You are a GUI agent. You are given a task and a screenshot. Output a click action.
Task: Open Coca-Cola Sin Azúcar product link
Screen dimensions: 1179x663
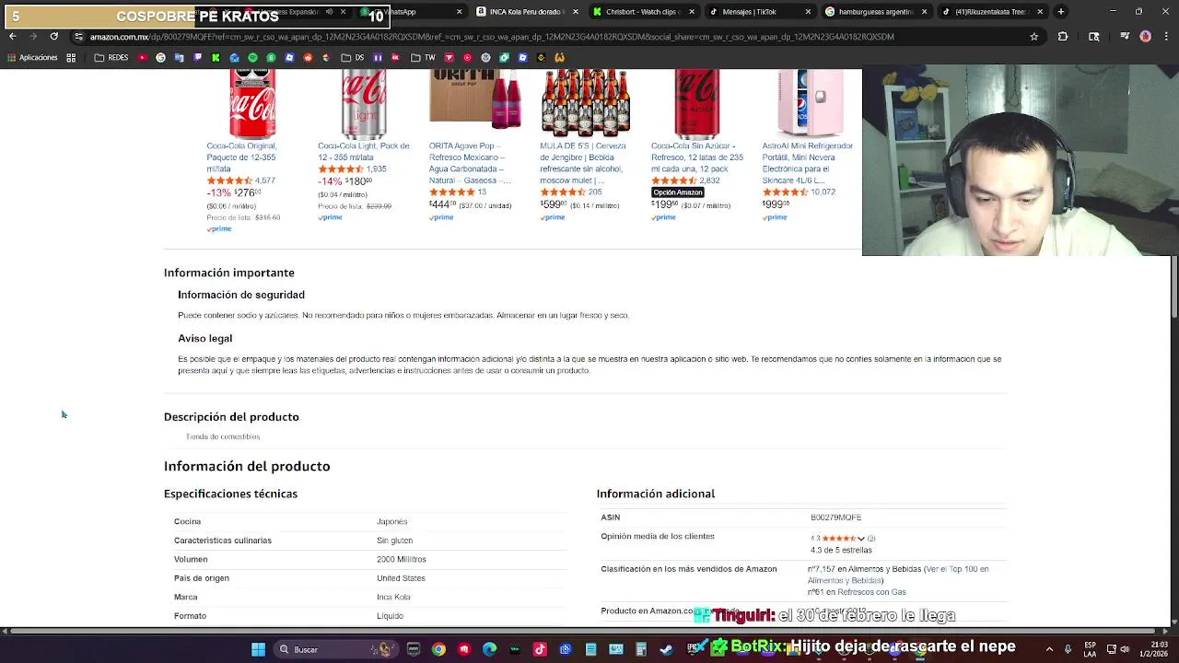696,157
